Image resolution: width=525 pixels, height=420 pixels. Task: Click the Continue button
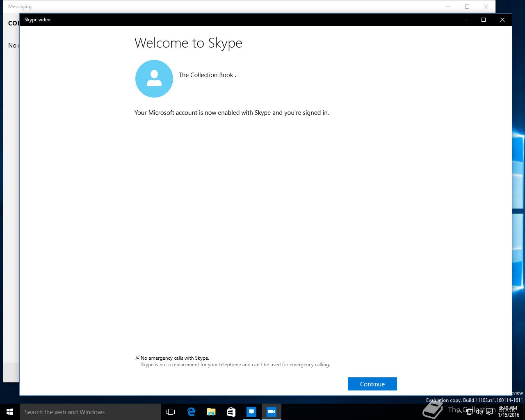[372, 384]
